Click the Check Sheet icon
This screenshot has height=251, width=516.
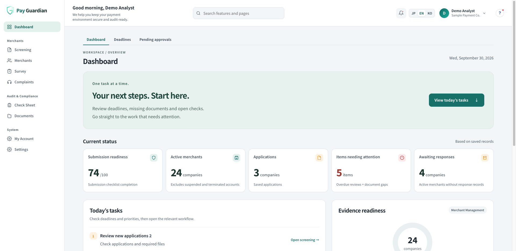click(x=9, y=105)
